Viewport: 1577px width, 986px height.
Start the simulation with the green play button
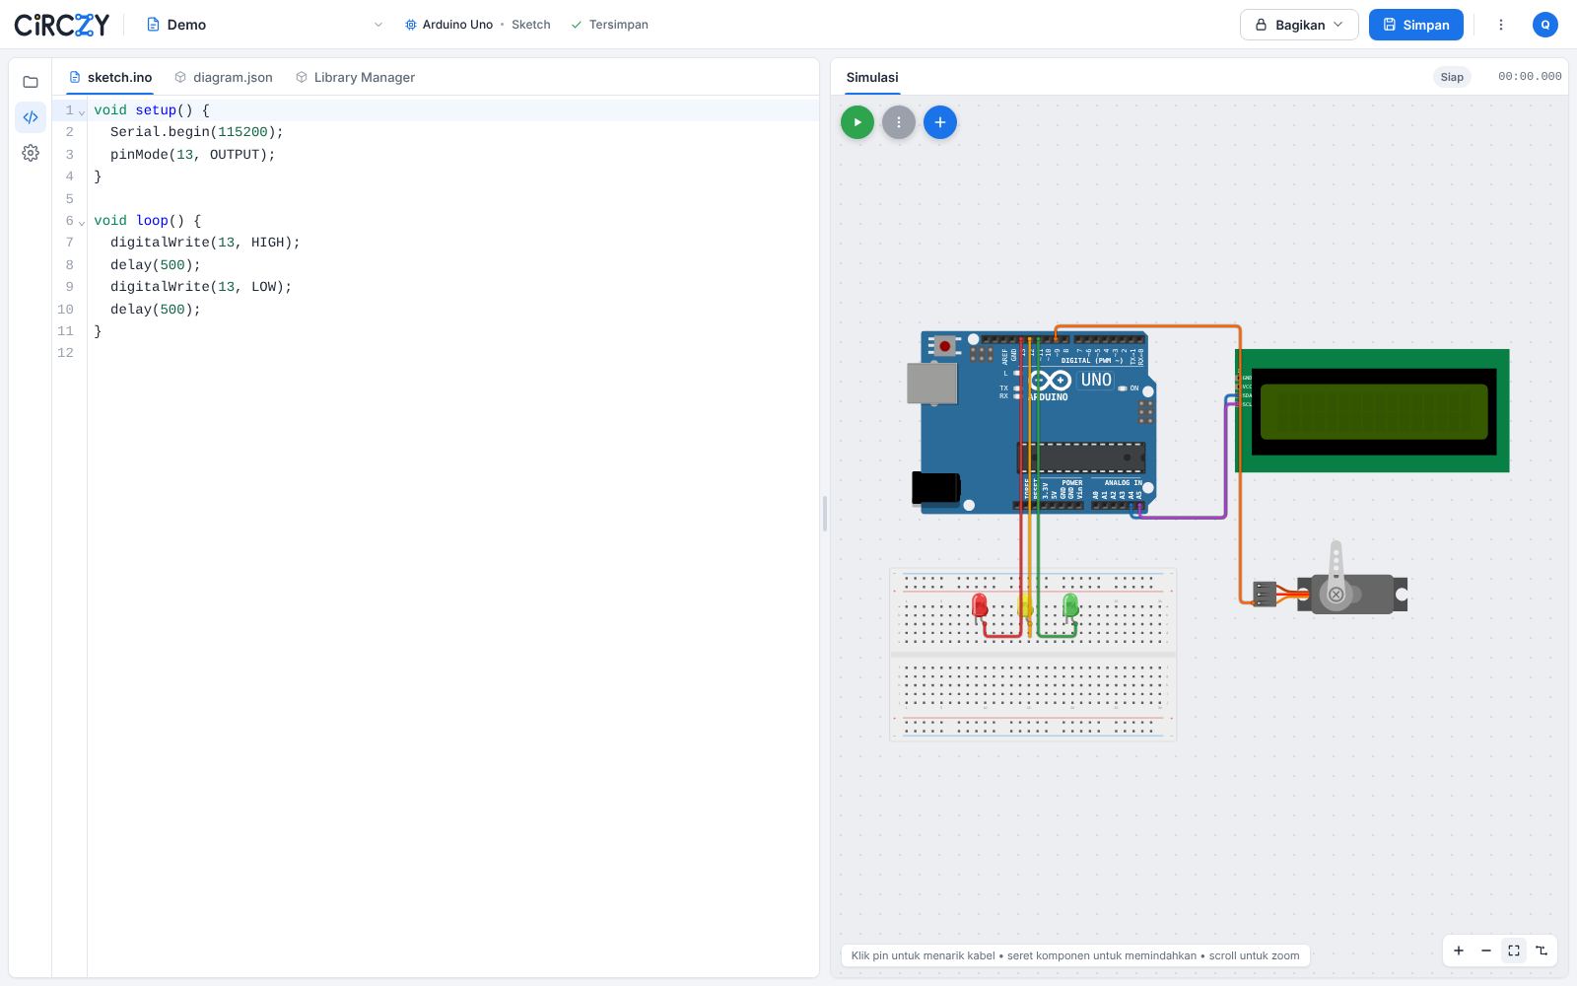click(x=857, y=122)
